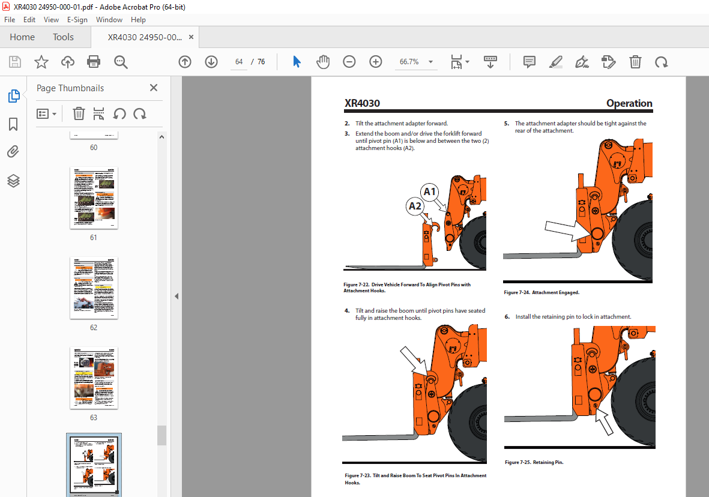Zoom in with plus icon
The width and height of the screenshot is (709, 497).
coord(376,62)
